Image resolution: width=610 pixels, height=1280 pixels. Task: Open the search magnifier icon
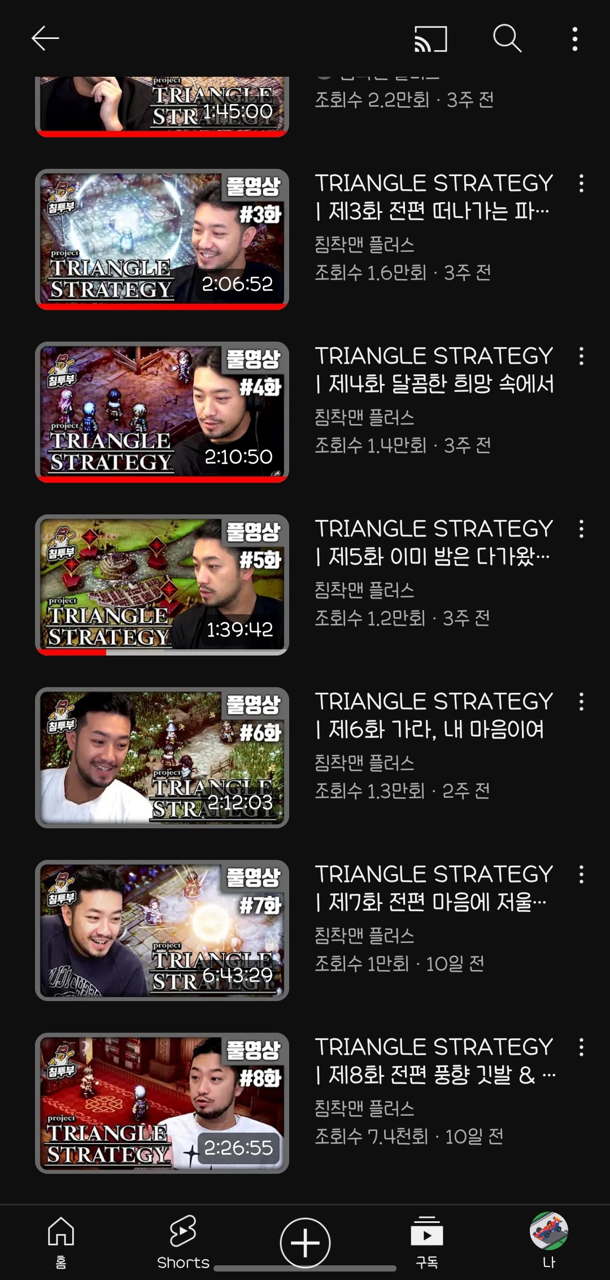coord(507,38)
